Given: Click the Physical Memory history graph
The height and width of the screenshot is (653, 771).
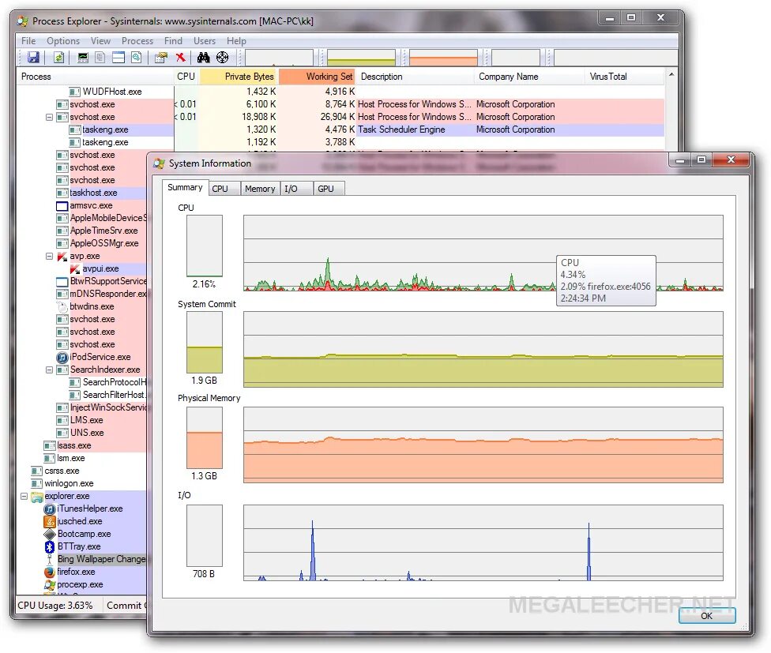Looking at the screenshot, I should [483, 445].
